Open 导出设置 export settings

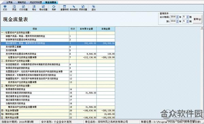[x=43, y=8]
